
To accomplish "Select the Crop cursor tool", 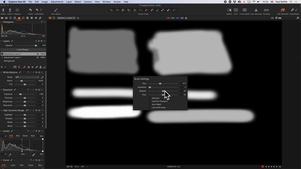I will pos(129,10).
